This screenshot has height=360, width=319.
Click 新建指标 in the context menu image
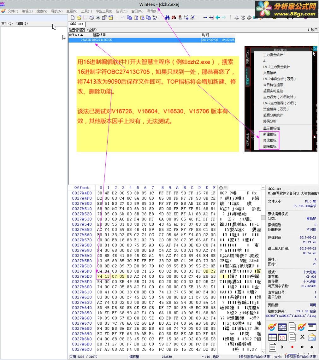tap(270, 134)
